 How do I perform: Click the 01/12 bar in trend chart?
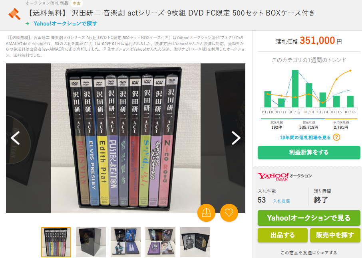[x=295, y=89]
